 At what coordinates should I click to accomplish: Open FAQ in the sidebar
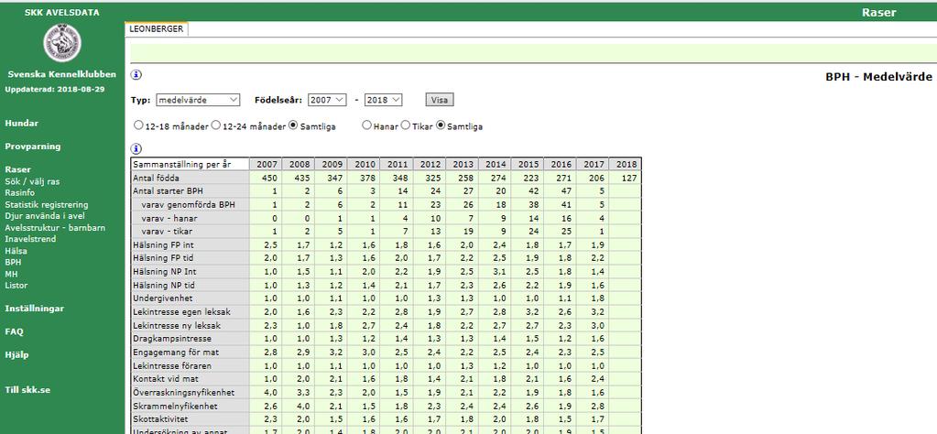click(15, 331)
